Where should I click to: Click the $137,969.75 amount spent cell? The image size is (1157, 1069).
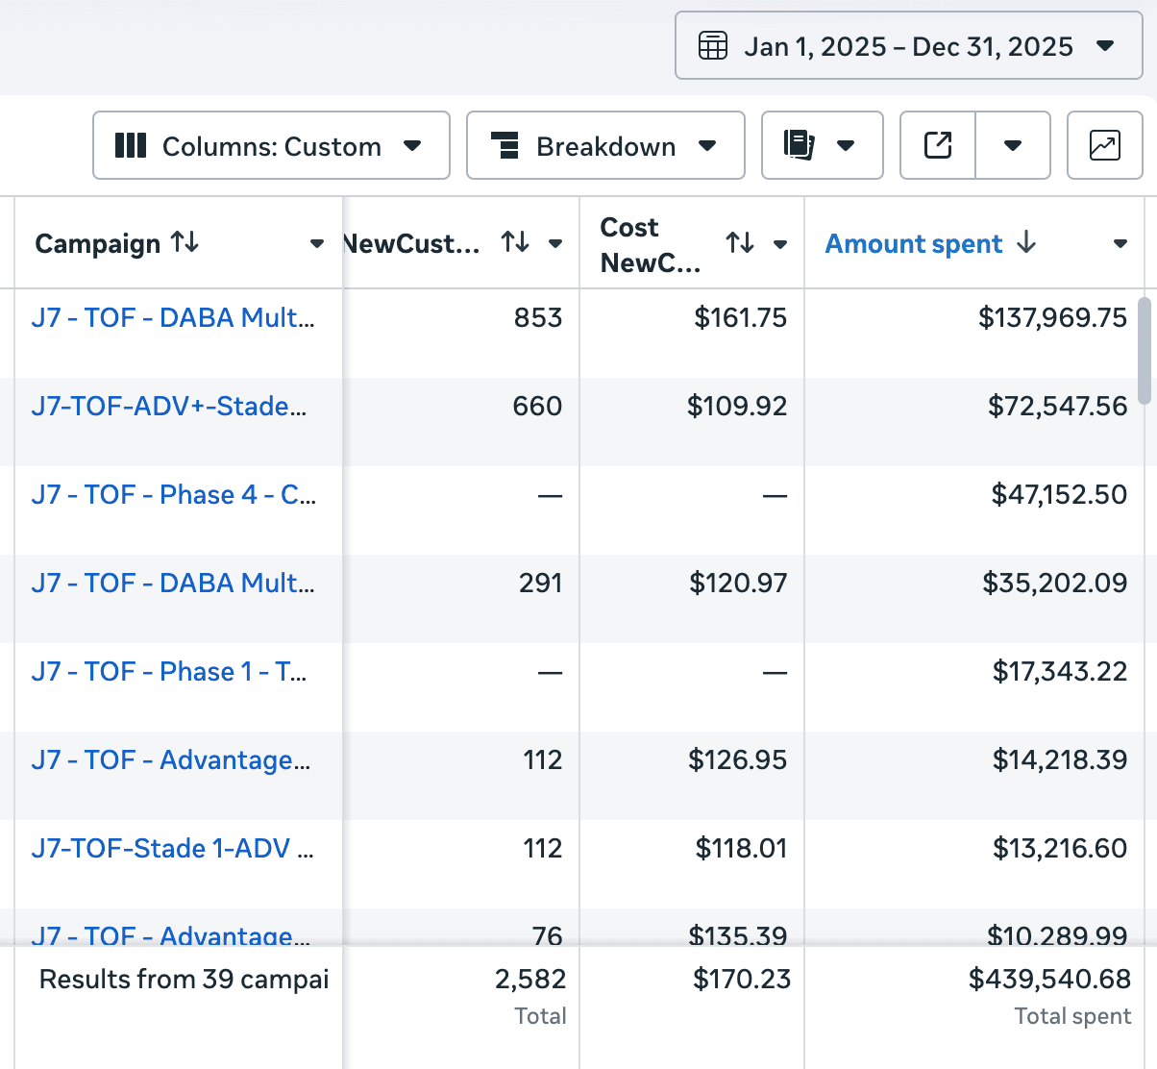[x=1052, y=318]
